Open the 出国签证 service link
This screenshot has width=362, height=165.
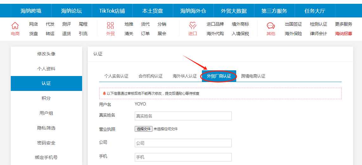[293, 24]
